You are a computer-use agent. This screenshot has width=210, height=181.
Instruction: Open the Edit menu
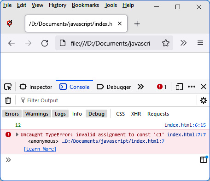(x=22, y=5)
